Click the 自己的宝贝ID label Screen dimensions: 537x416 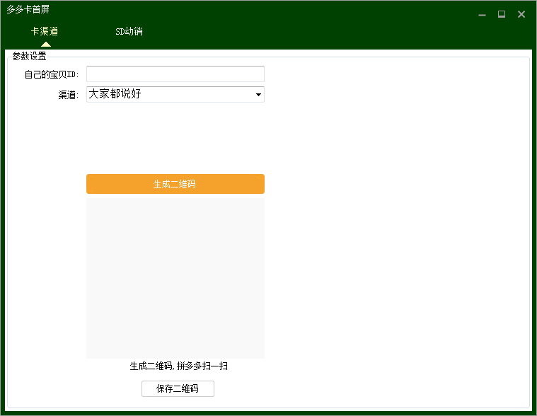53,75
